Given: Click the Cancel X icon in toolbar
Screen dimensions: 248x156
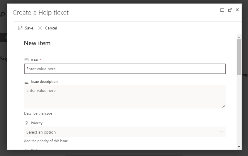Looking at the screenshot, I should [x=40, y=28].
